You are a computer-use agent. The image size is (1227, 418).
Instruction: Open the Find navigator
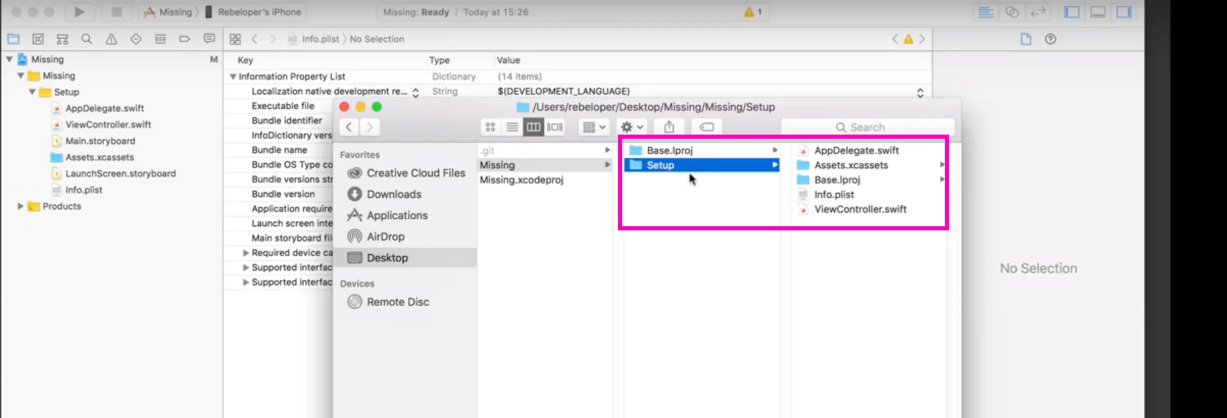87,39
